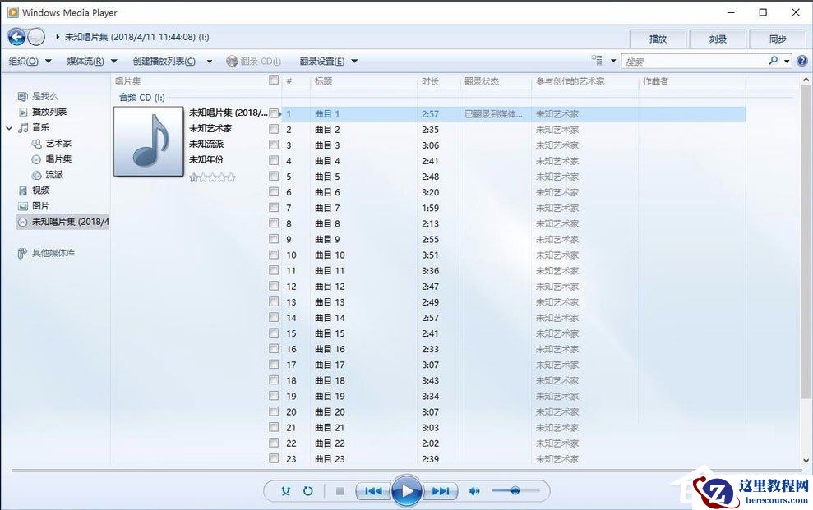Image resolution: width=813 pixels, height=510 pixels.
Task: Click the back navigation arrow
Action: (15, 36)
